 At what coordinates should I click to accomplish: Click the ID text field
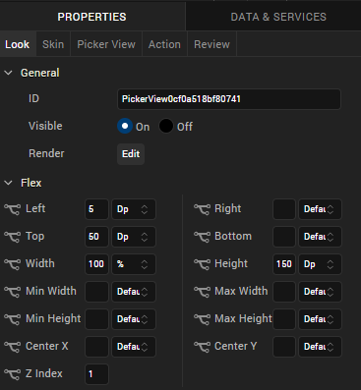point(229,99)
